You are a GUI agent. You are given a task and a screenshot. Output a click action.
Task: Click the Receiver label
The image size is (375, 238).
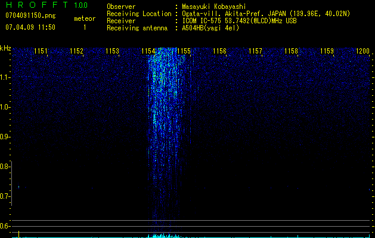click(x=121, y=21)
